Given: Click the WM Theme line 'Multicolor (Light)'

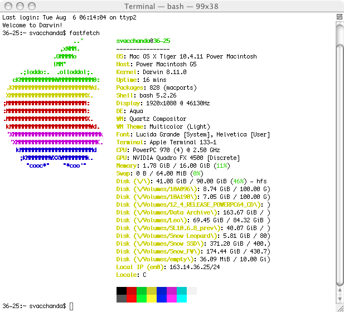Looking at the screenshot, I should tap(163, 126).
